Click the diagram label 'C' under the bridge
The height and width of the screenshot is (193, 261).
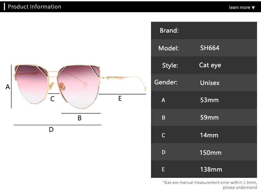(52, 99)
